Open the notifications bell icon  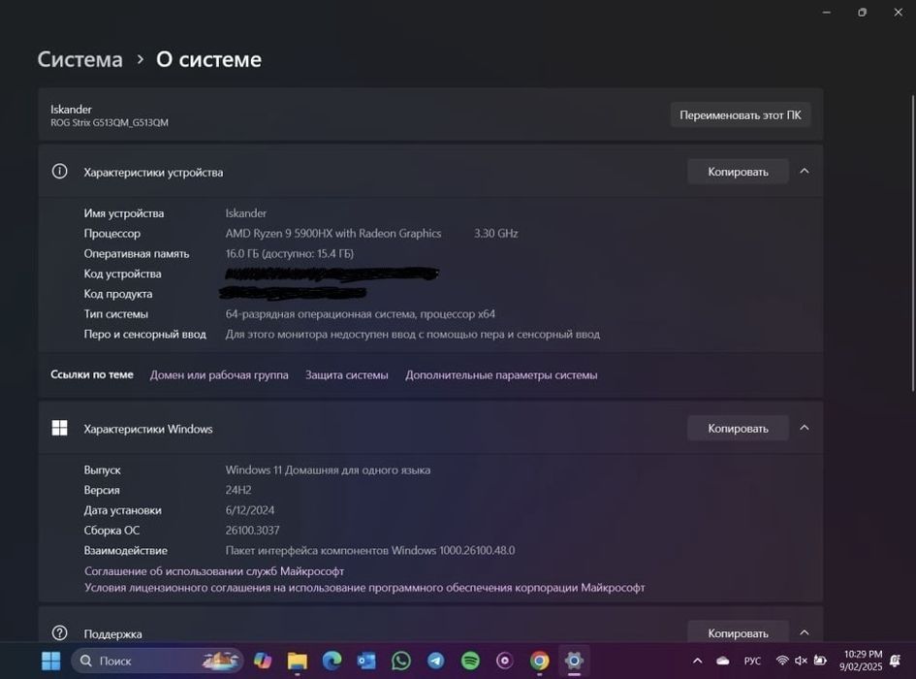click(x=895, y=661)
